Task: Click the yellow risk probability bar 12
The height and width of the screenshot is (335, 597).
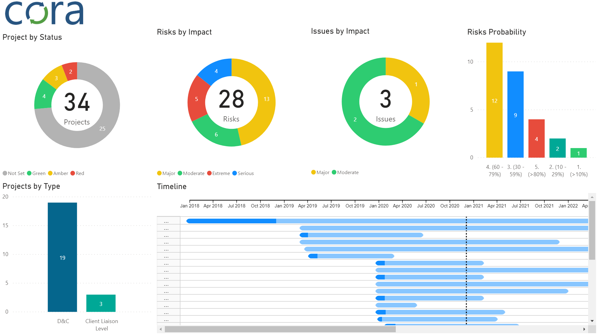Action: 494,100
